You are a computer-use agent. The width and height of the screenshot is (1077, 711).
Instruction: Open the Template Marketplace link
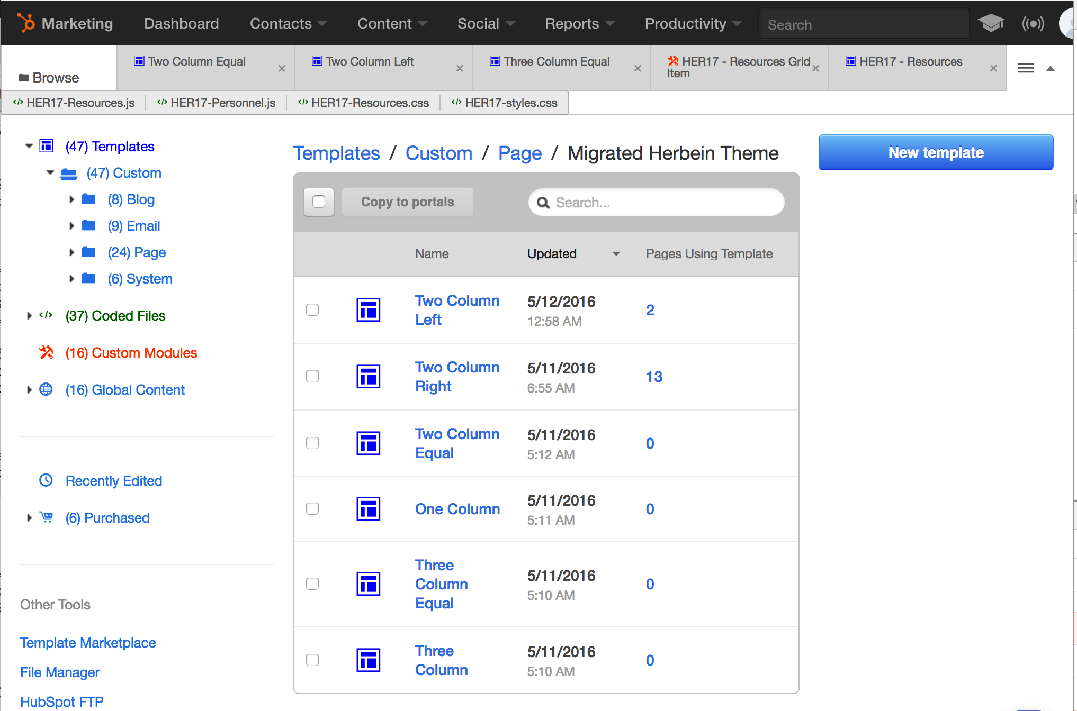(x=88, y=643)
